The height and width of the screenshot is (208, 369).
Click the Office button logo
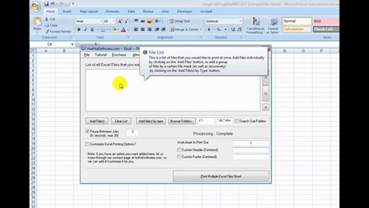(x=36, y=6)
